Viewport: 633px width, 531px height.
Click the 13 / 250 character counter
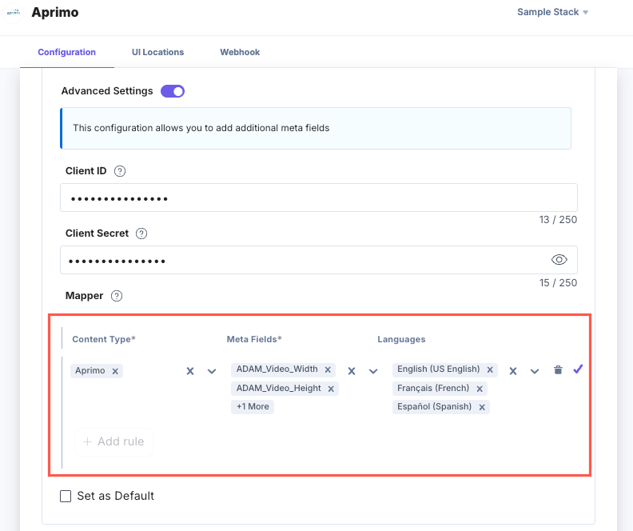tap(558, 220)
